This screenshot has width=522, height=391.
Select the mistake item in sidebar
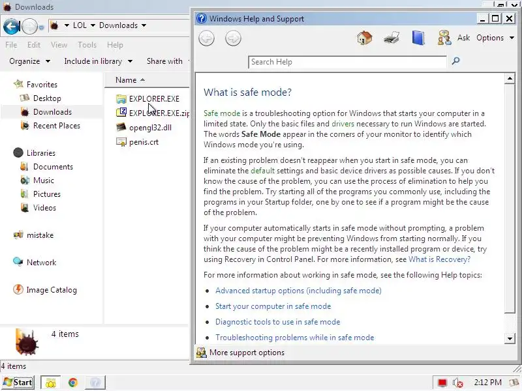[40, 235]
